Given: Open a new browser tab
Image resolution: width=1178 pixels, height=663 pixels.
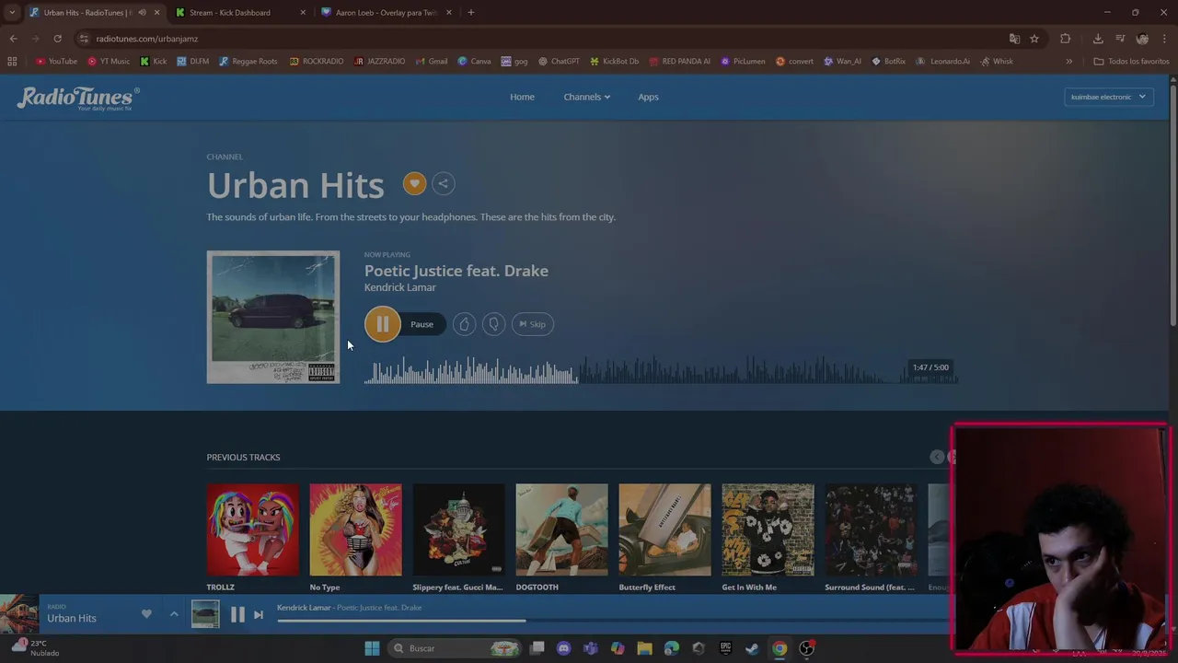Looking at the screenshot, I should (471, 13).
